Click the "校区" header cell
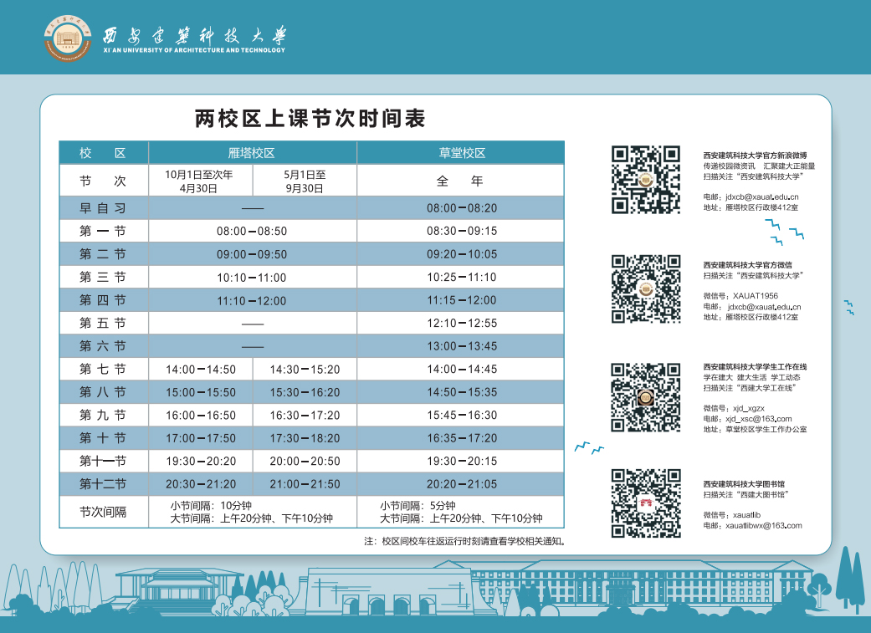 click(x=103, y=153)
